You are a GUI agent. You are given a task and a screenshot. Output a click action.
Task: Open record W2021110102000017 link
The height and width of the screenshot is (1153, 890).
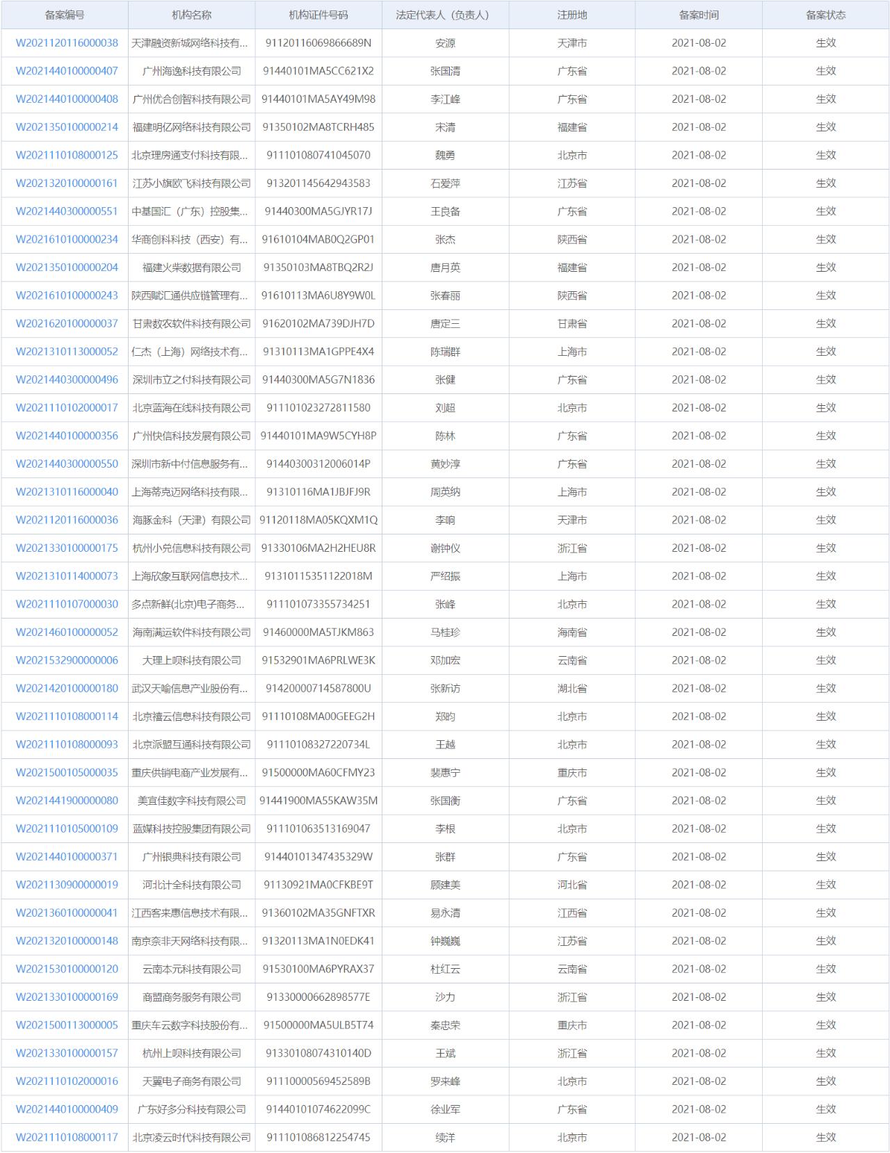[x=67, y=408]
